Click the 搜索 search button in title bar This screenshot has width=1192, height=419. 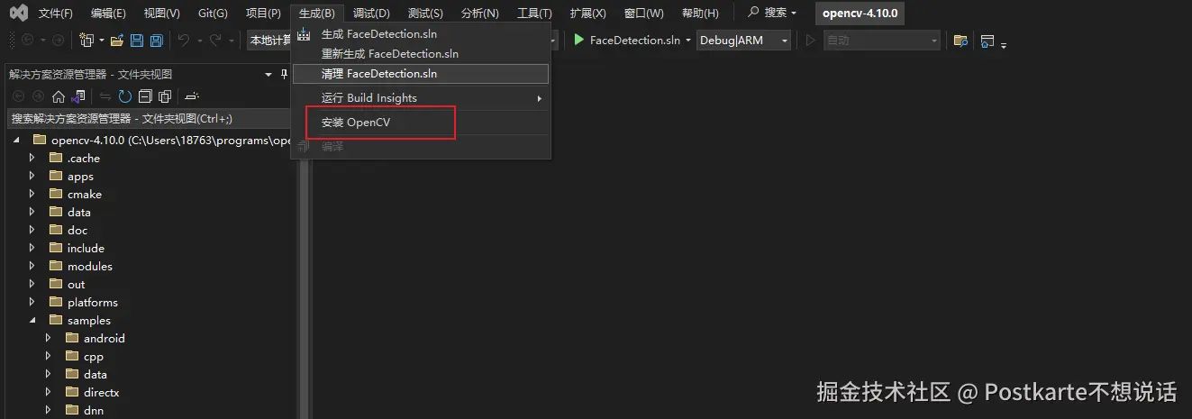coord(772,14)
